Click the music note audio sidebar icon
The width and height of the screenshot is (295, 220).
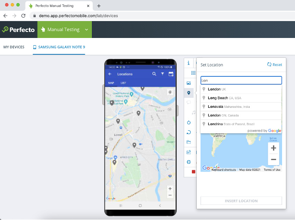[193, 113]
